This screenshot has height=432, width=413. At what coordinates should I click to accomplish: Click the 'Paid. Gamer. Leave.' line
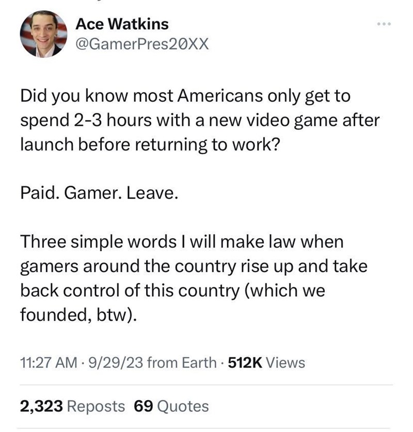tap(99, 193)
